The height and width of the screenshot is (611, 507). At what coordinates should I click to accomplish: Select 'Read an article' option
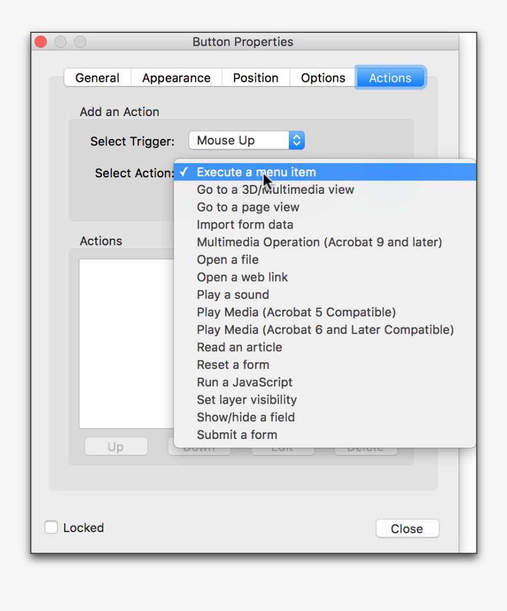(x=239, y=347)
